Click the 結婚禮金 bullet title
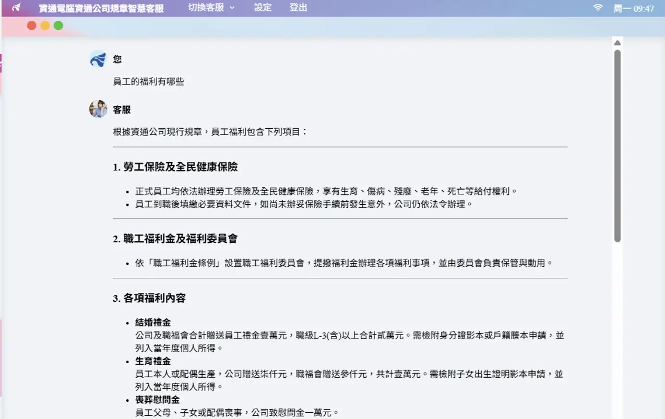The height and width of the screenshot is (419, 665). (153, 323)
